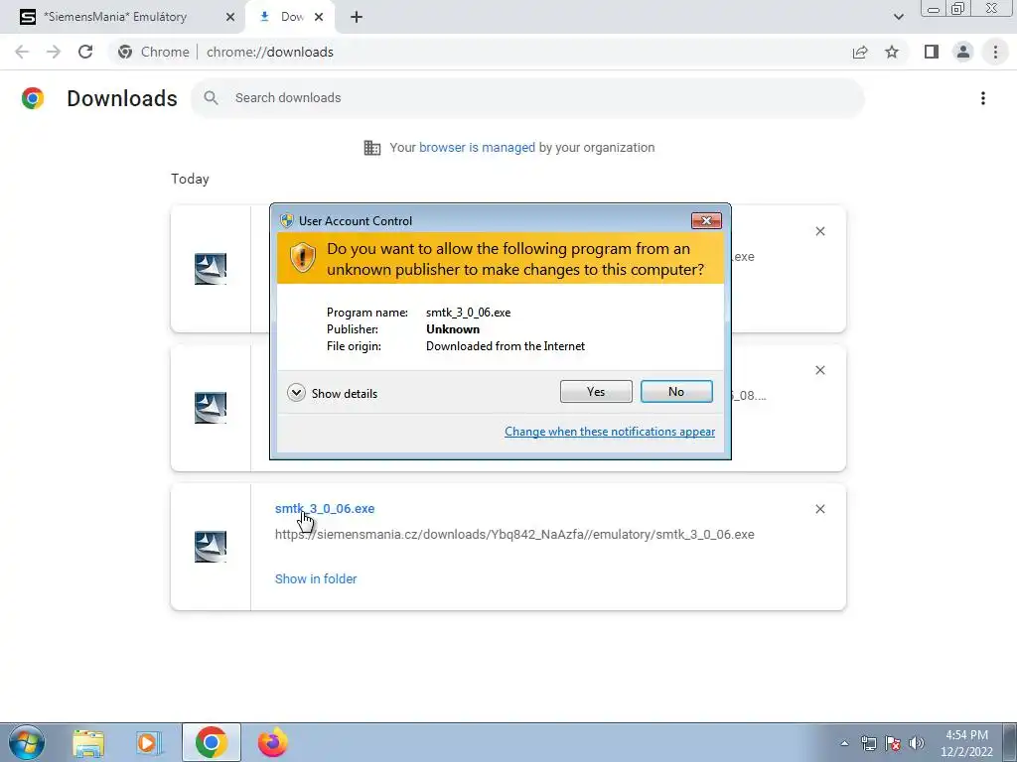The image size is (1017, 762).
Task: Open Windows Start menu
Action: (x=27, y=742)
